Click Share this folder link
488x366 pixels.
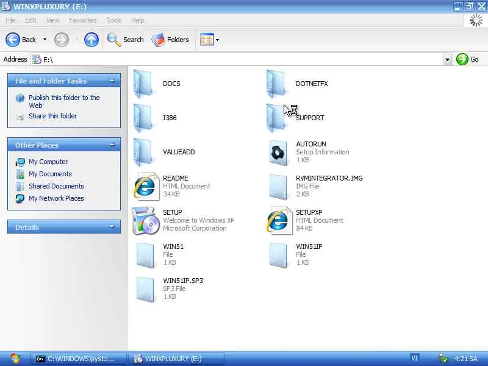click(x=53, y=116)
